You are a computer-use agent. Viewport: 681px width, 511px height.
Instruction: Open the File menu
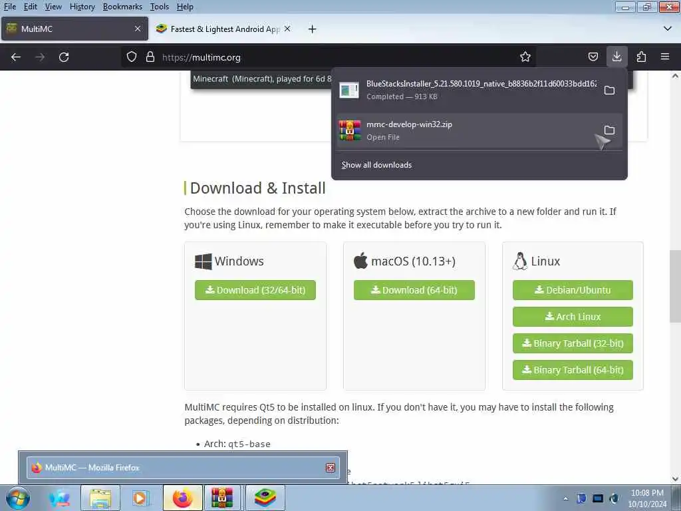tap(9, 7)
